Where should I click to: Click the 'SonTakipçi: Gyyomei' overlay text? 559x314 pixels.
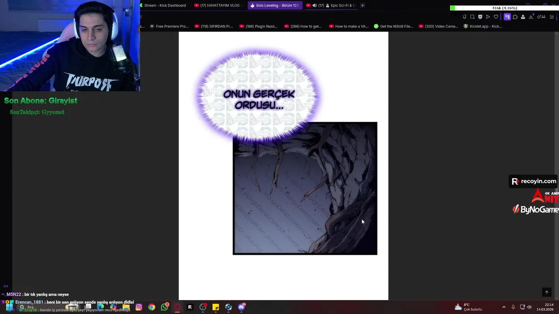coord(37,112)
